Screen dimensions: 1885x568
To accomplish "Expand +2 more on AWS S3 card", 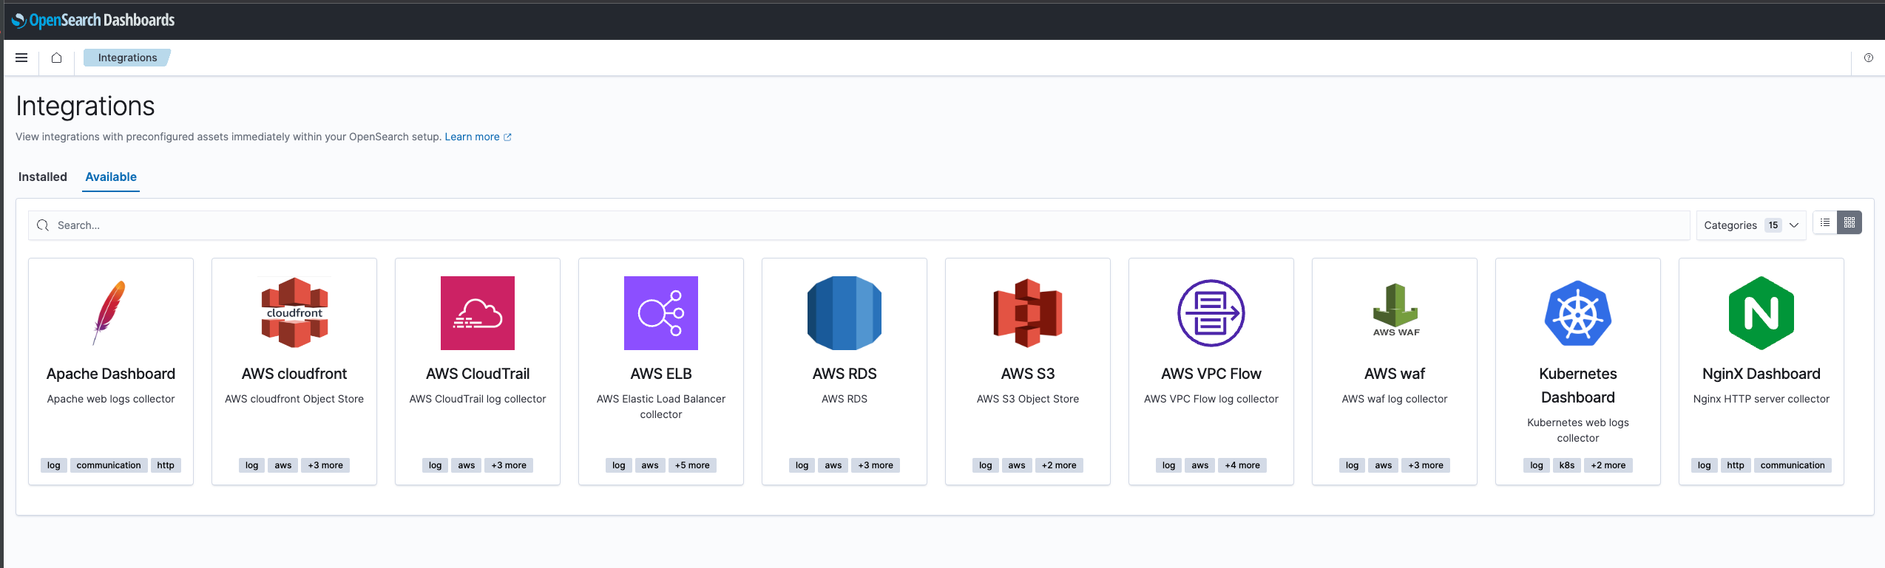I will 1059,465.
